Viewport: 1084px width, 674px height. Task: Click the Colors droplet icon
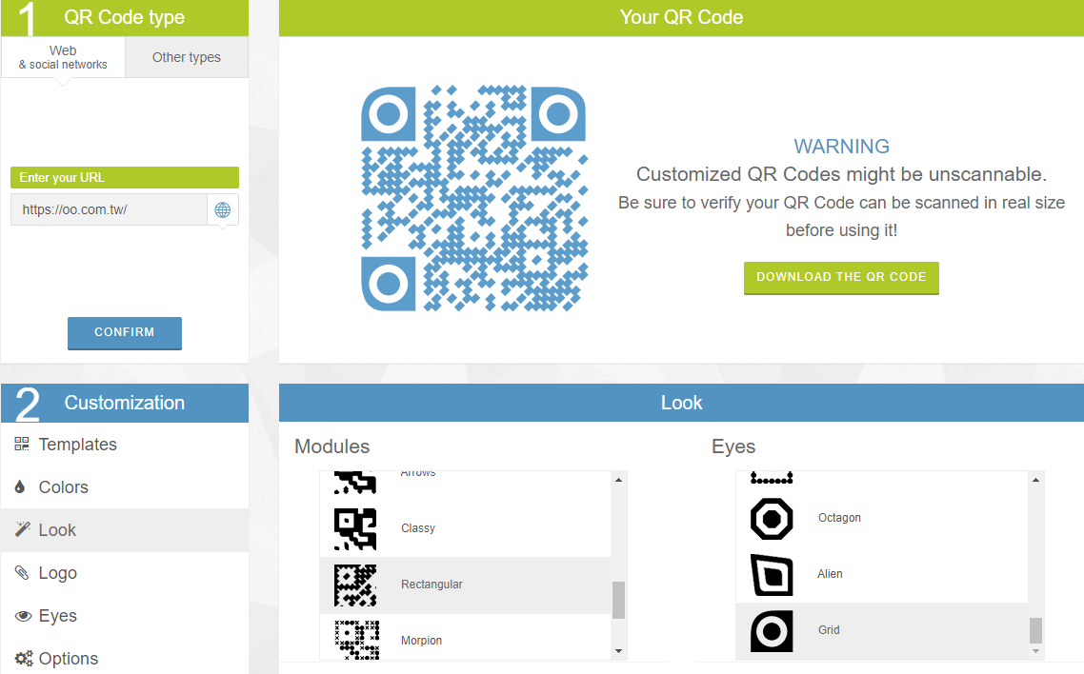(x=20, y=486)
